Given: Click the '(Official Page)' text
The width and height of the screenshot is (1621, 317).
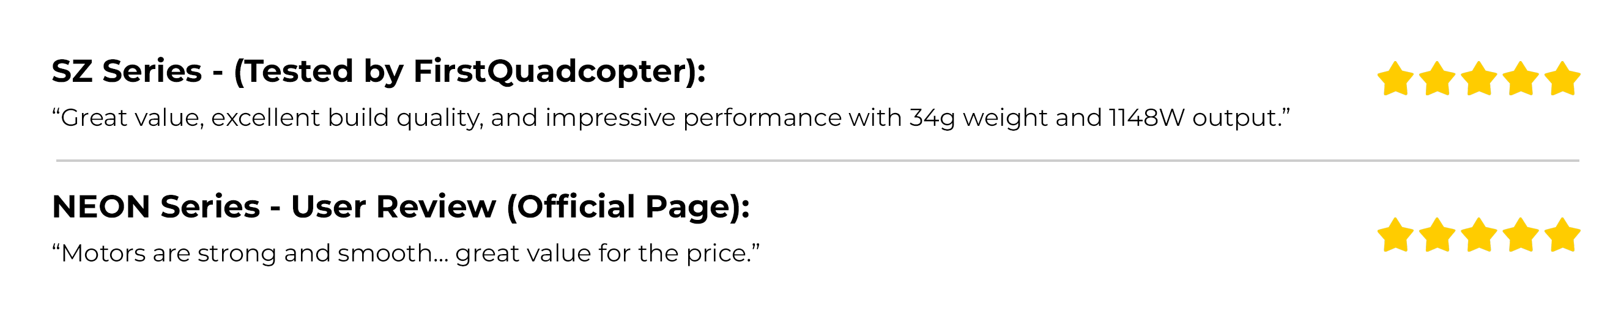Looking at the screenshot, I should pyautogui.click(x=628, y=207).
